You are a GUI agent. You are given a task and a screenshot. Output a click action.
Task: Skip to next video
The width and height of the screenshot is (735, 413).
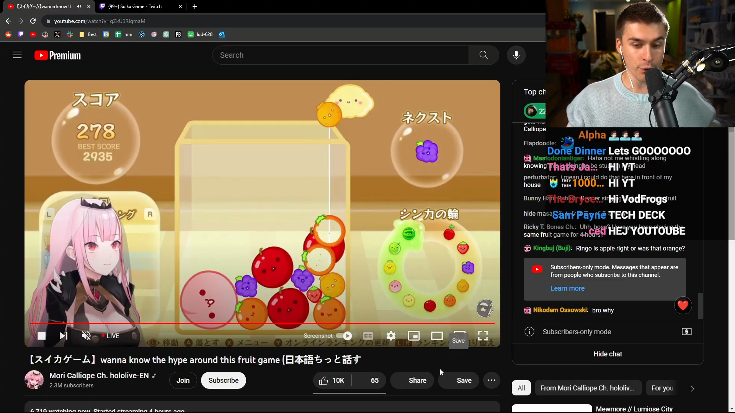(63, 336)
